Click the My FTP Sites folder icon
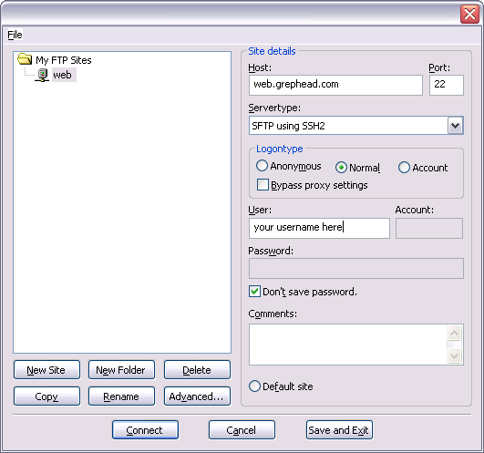 [25, 58]
